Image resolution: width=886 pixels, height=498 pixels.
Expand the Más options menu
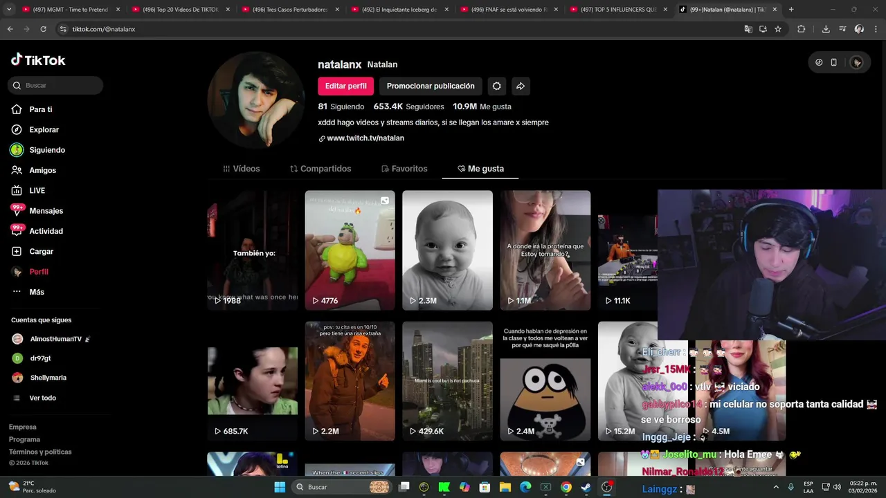[37, 292]
